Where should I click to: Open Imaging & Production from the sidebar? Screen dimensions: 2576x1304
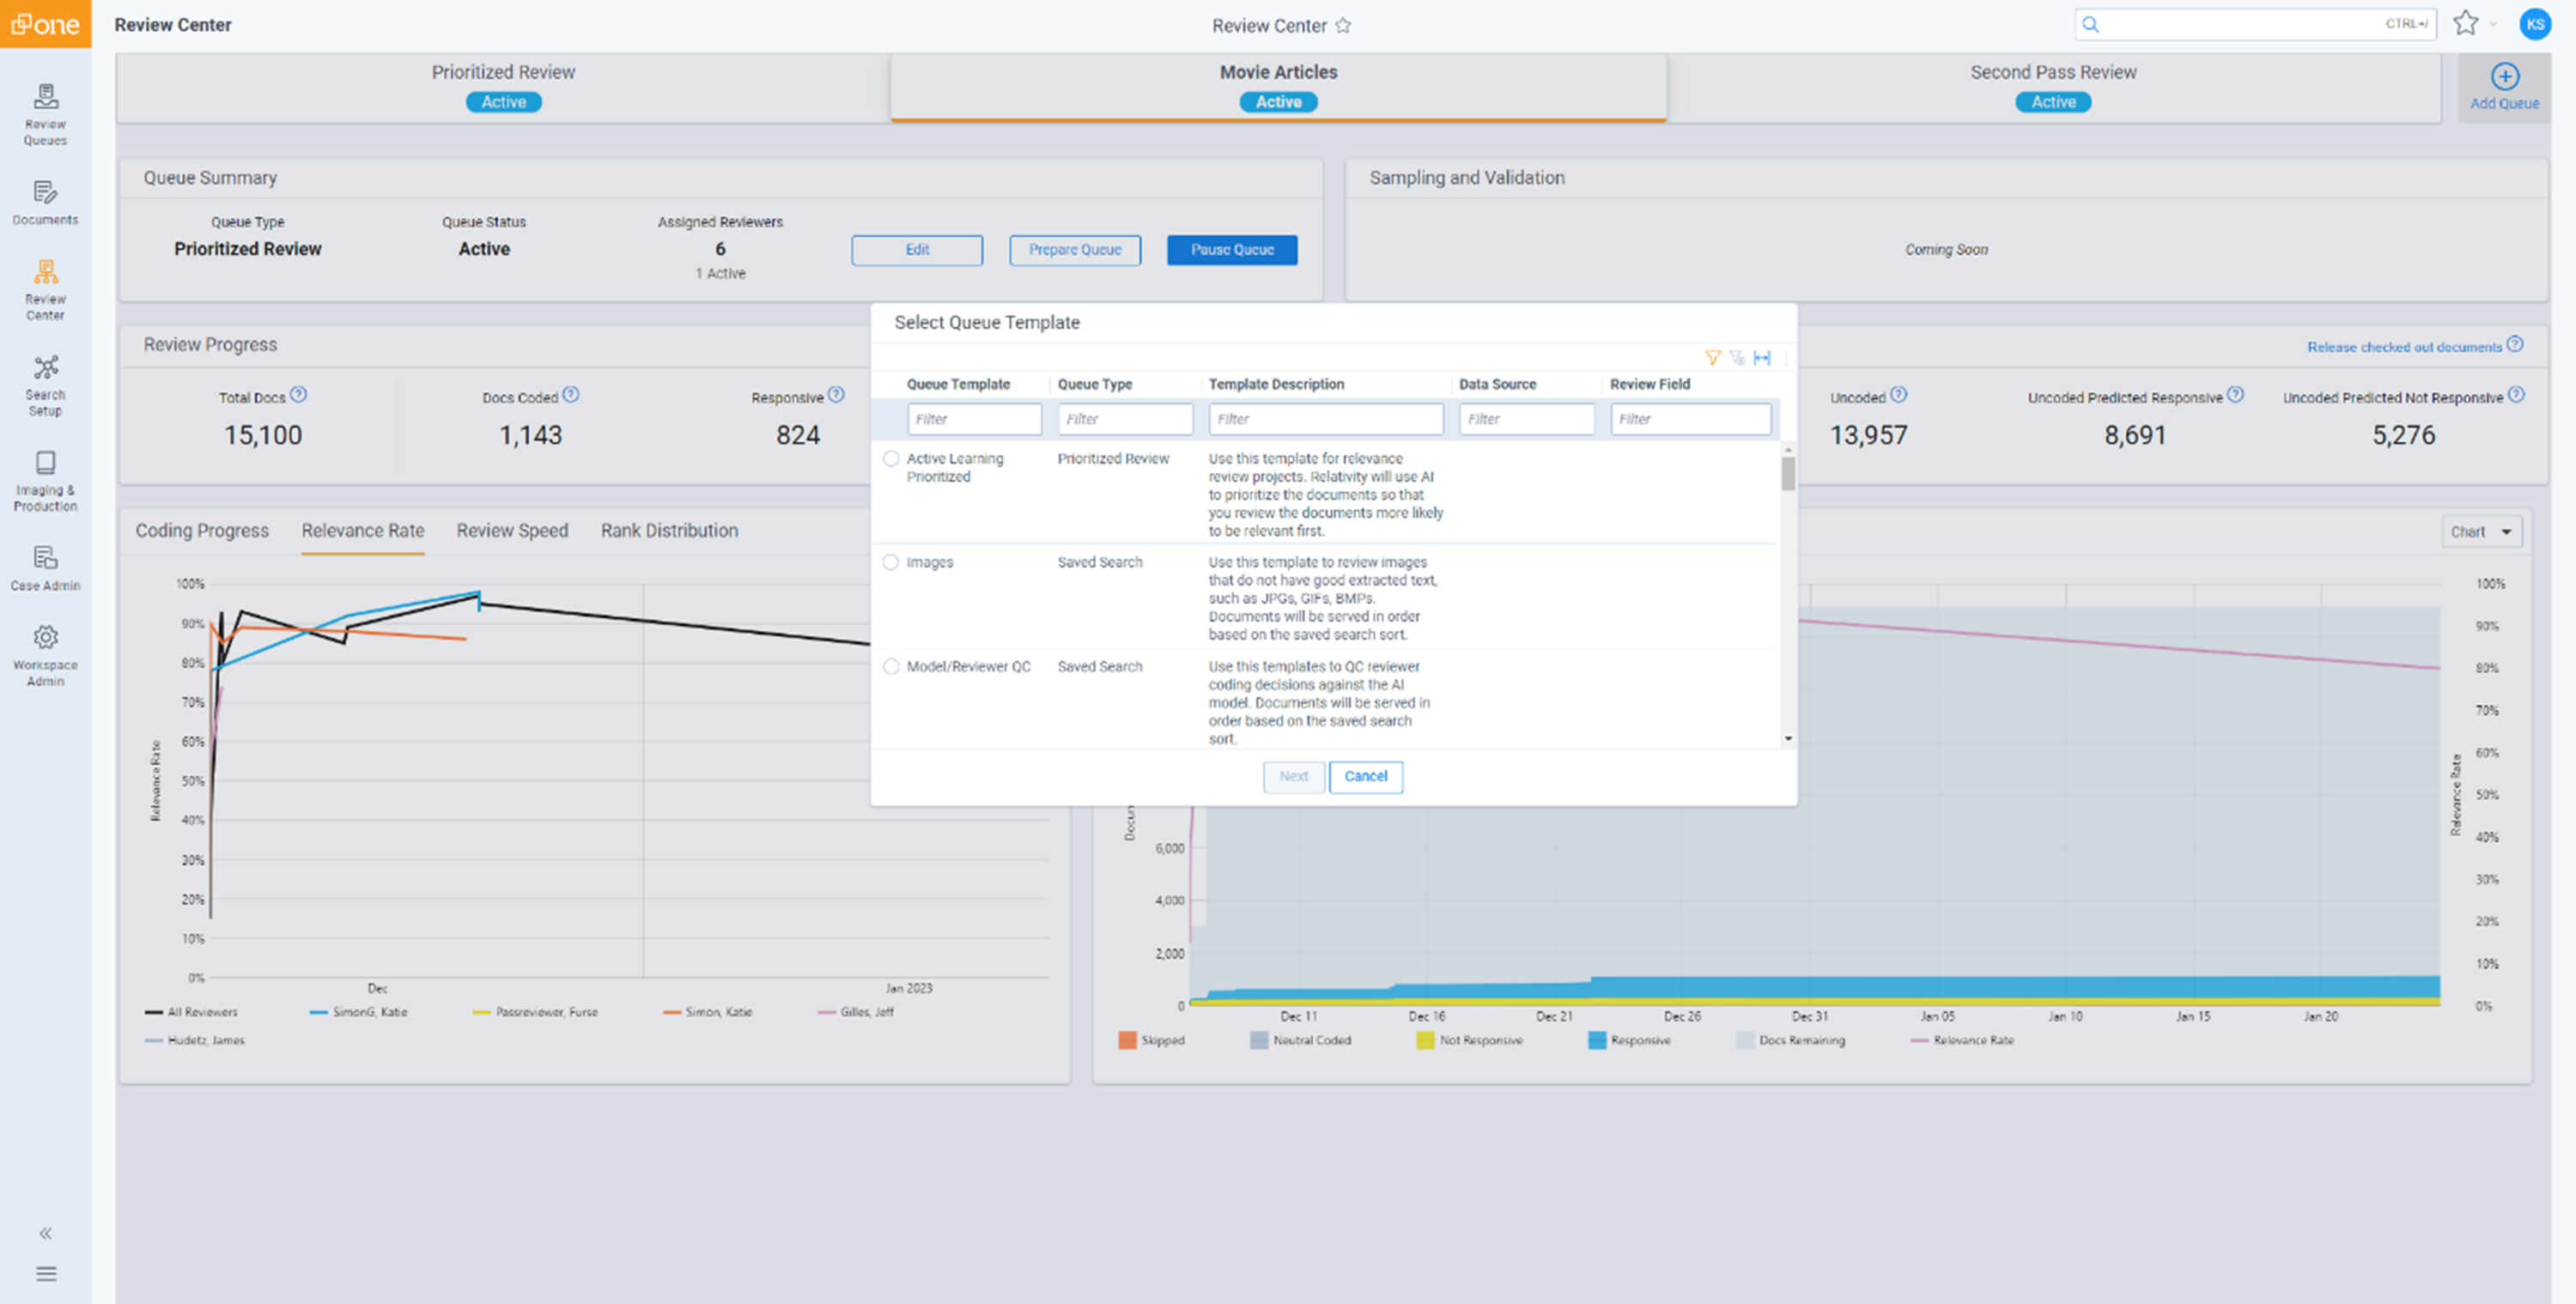click(x=45, y=478)
